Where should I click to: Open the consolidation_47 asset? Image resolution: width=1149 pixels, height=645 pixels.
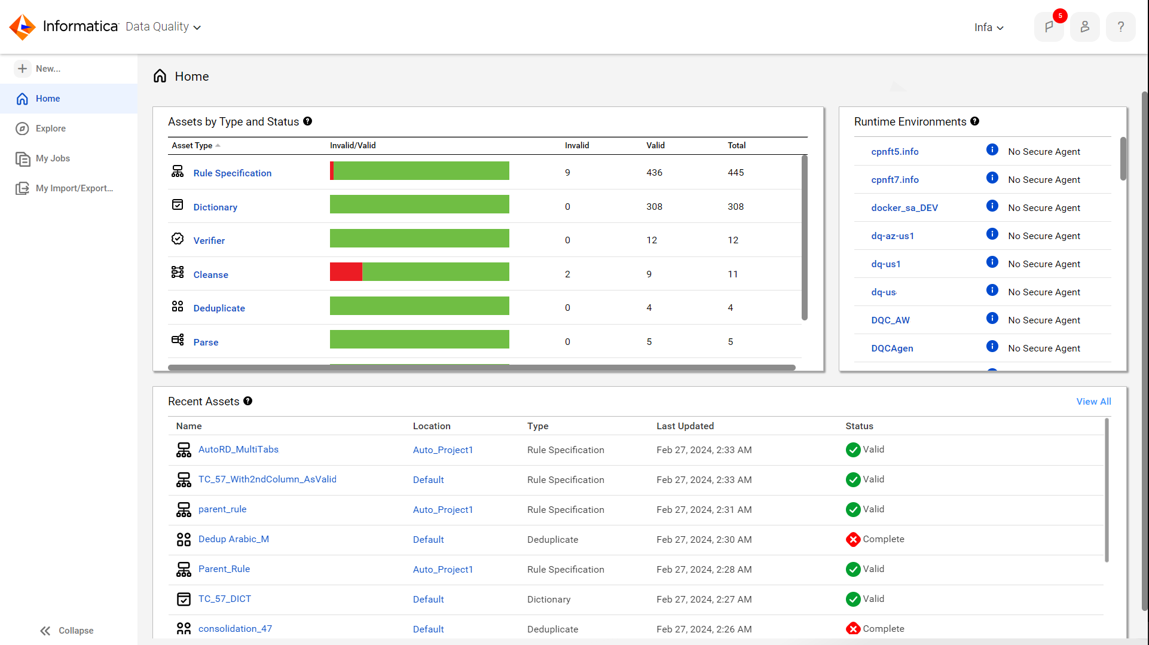pyautogui.click(x=235, y=629)
